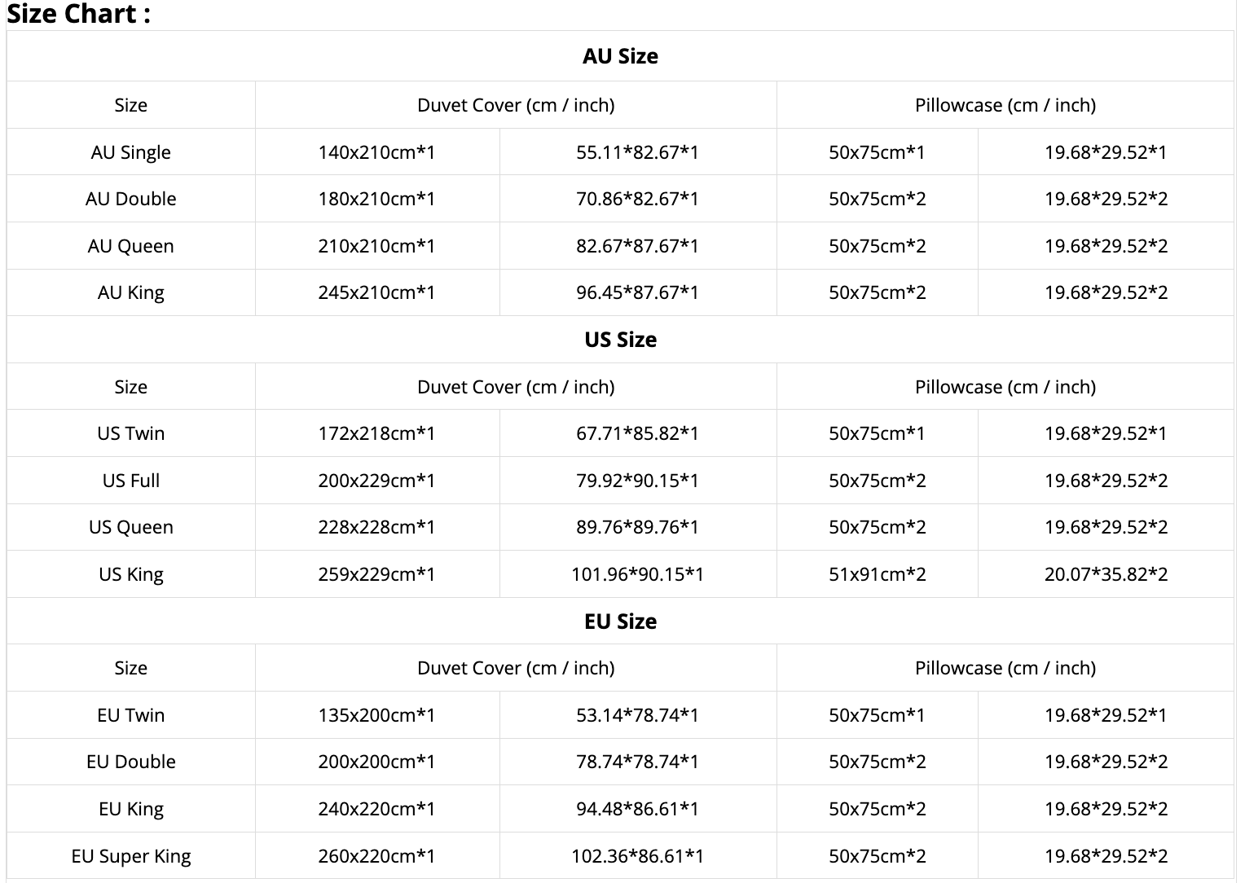This screenshot has width=1245, height=883.
Task: Select the AU Size section heading
Action: pos(620,56)
